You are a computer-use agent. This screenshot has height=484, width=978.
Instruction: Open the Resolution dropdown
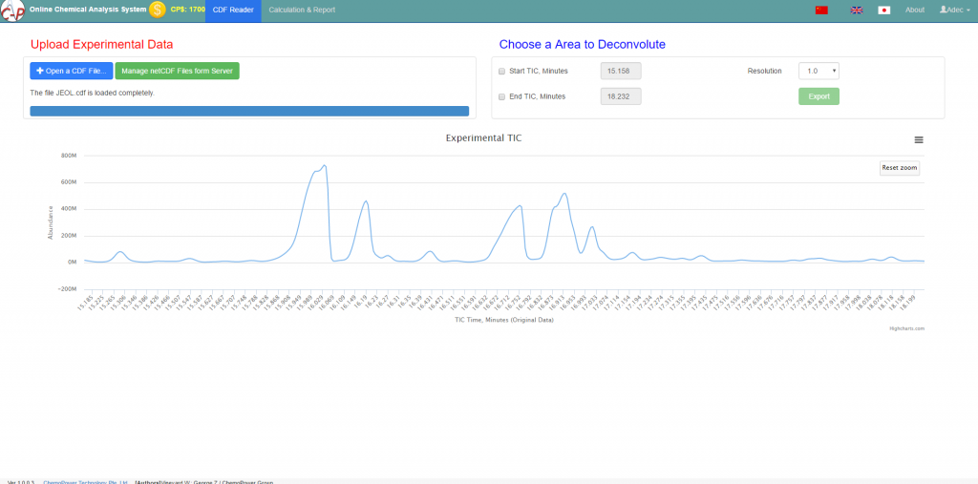819,71
